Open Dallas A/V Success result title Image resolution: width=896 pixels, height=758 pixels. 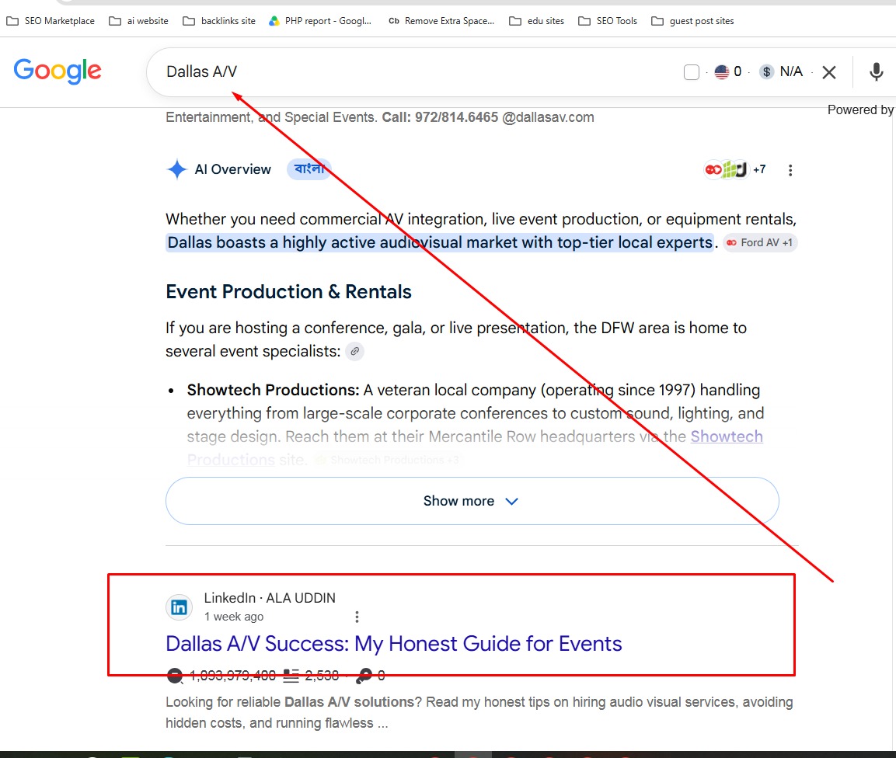[x=394, y=644]
